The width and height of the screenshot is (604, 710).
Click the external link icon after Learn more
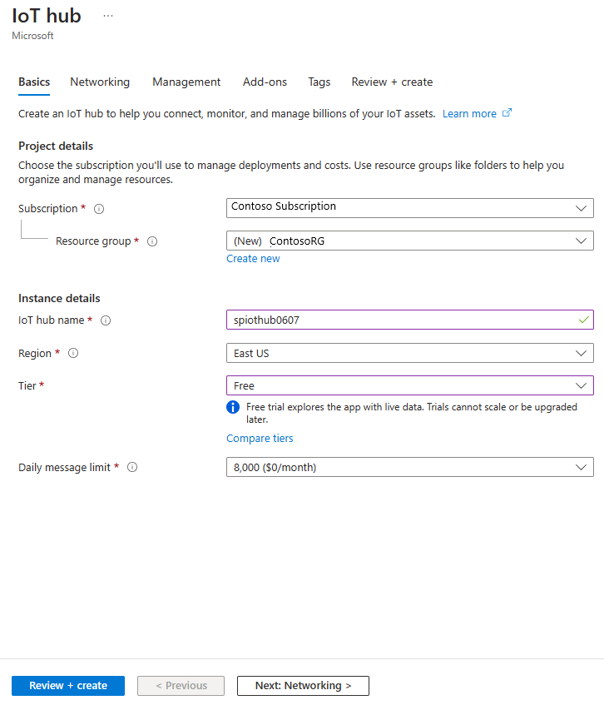(x=506, y=113)
